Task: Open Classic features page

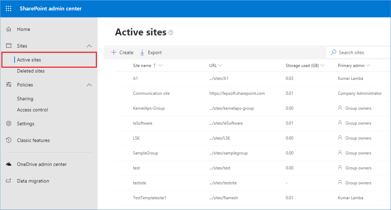Action: point(33,140)
